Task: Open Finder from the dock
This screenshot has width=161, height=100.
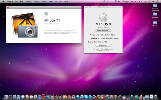Action: click(6, 96)
